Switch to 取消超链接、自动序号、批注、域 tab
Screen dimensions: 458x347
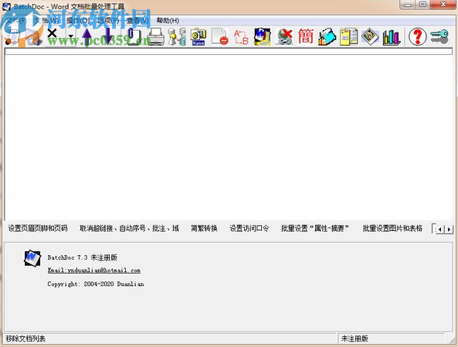(129, 228)
